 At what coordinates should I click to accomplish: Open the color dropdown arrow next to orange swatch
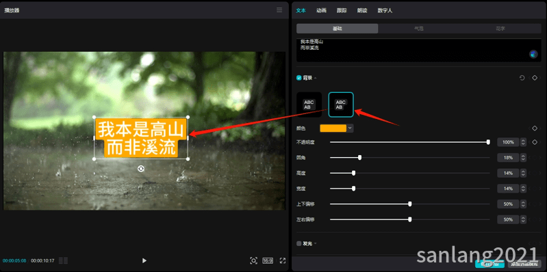(x=350, y=128)
